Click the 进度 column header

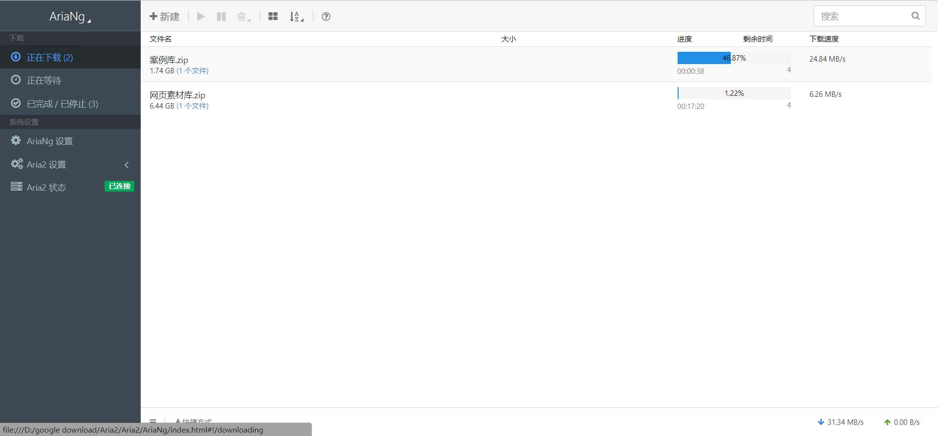coord(684,39)
